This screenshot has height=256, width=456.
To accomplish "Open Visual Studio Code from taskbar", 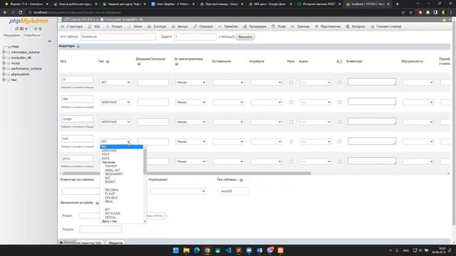I will click(228, 250).
